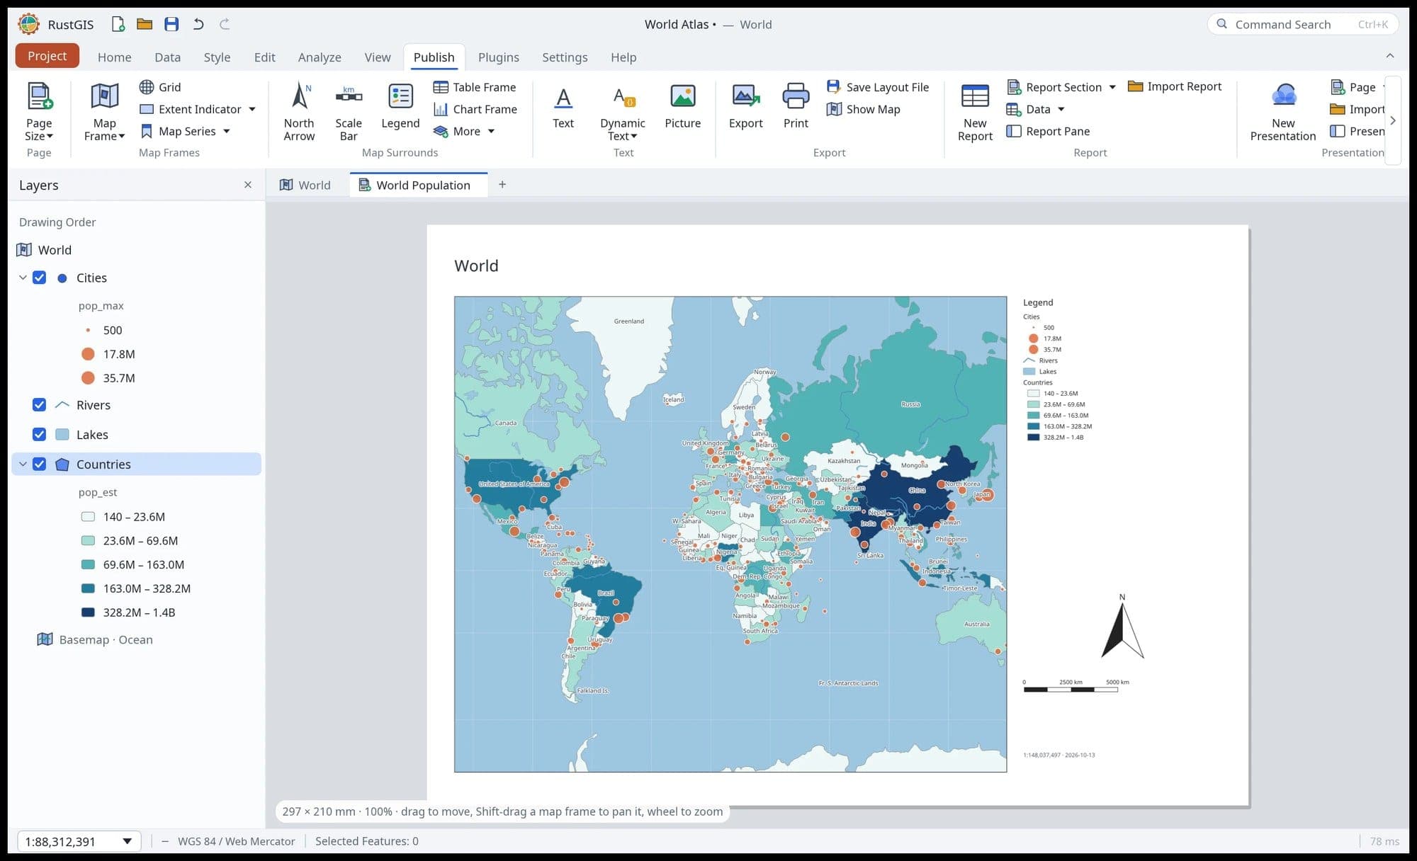The width and height of the screenshot is (1417, 861).
Task: Save project with toolbar save icon
Action: coord(171,24)
